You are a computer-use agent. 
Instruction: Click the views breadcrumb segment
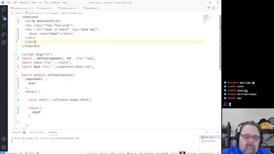click(x=19, y=13)
